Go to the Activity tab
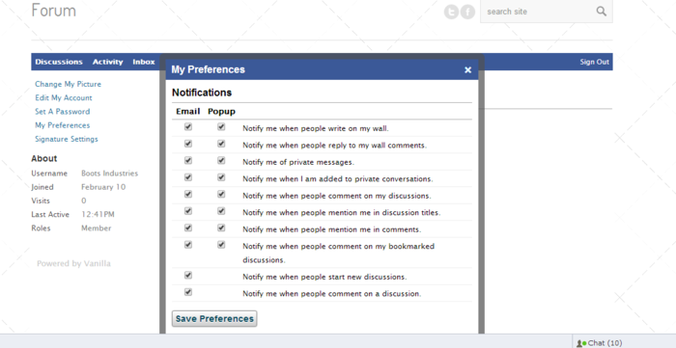Screen dimensions: 676x348 (108, 62)
